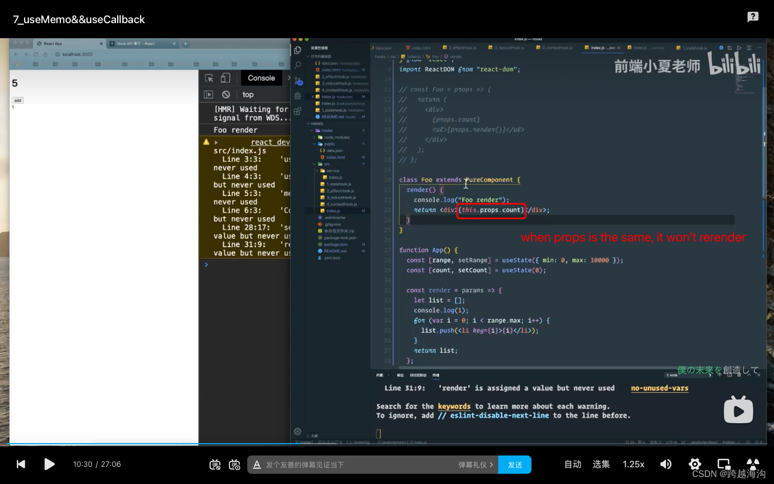Switch to DevTools Console tab
Image resolution: width=774 pixels, height=484 pixels.
click(x=261, y=78)
